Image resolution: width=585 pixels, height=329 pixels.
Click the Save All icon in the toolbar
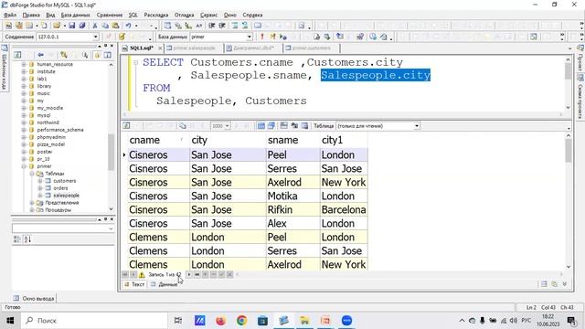(x=81, y=26)
